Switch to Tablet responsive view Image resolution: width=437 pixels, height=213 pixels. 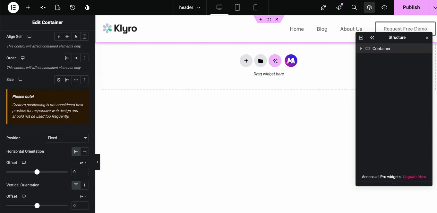237,7
